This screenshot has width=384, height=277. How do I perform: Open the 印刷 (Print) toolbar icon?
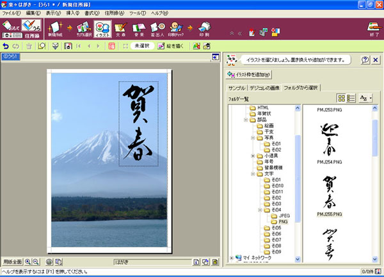tap(204, 29)
